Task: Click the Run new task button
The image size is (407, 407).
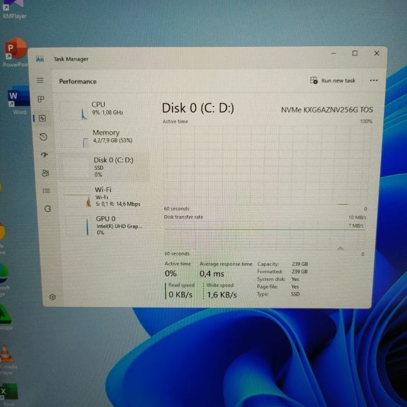Action: (333, 80)
